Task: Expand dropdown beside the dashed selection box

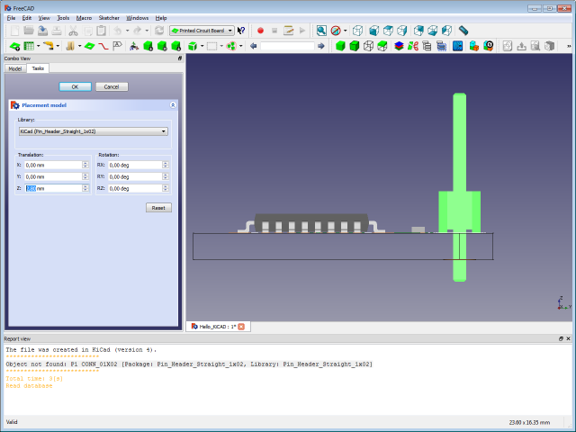Action: (221, 46)
